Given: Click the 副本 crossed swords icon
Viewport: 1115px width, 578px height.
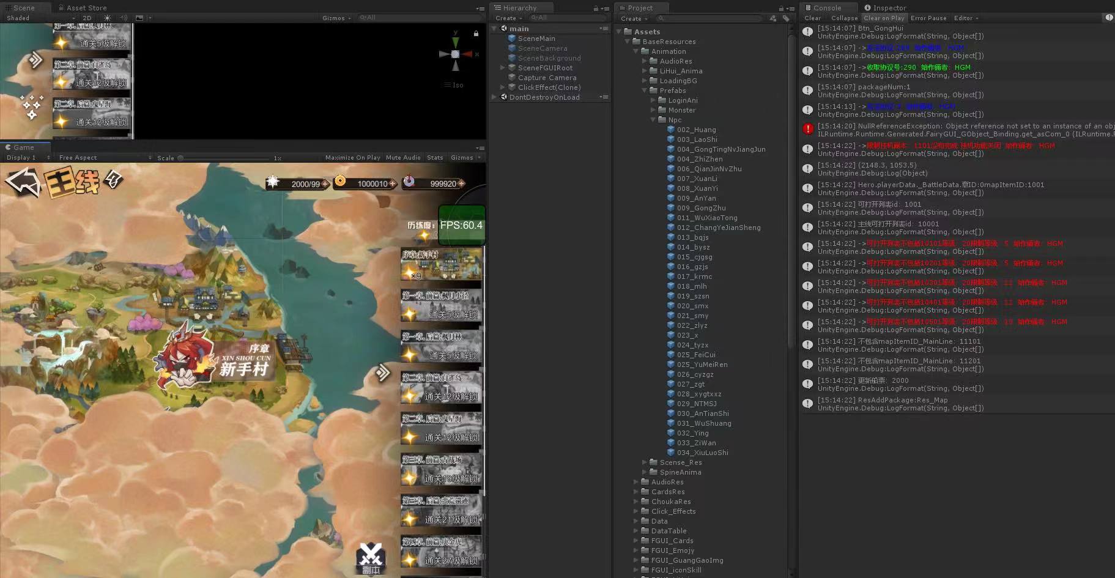Looking at the screenshot, I should pos(371,558).
